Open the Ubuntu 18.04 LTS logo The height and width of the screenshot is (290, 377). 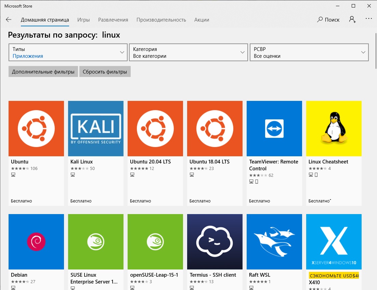pos(215,129)
